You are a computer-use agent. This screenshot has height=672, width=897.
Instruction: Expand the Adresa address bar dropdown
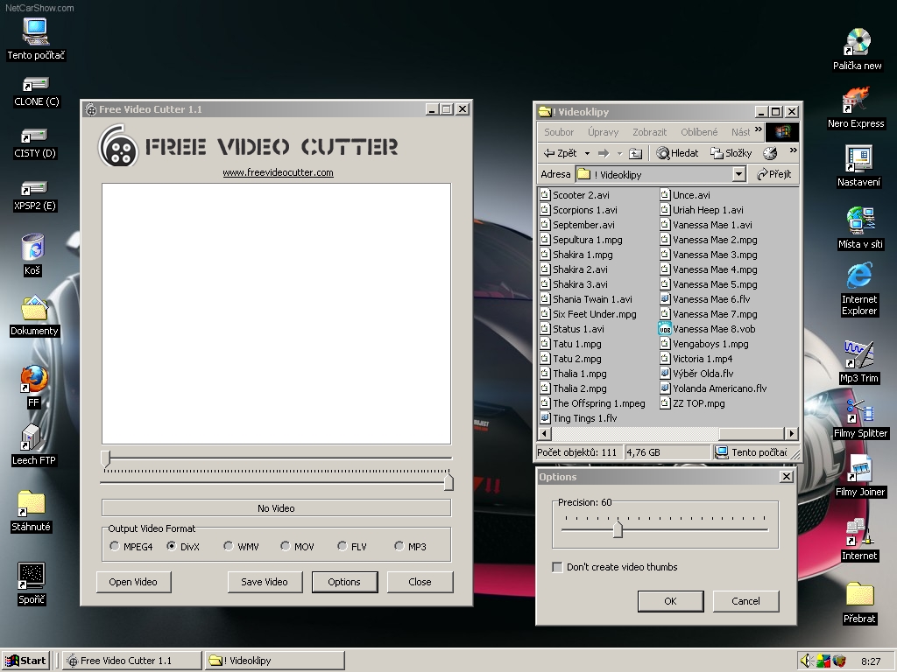(739, 174)
